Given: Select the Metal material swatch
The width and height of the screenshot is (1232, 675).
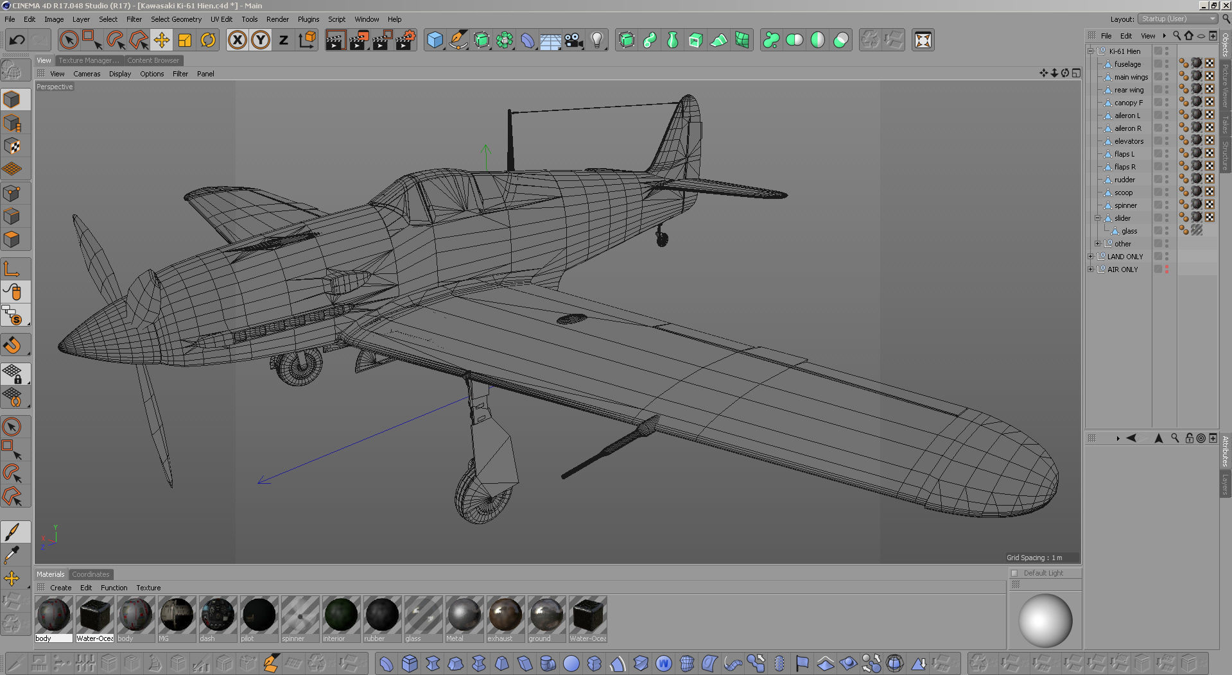Looking at the screenshot, I should click(464, 615).
